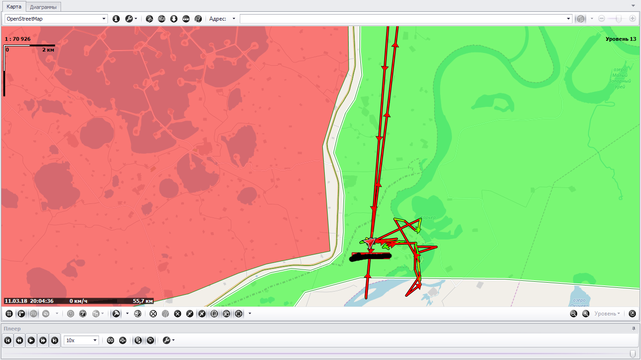Viewport: 641px width, 360px height.
Task: Toggle the track display button
Action: coord(116,314)
